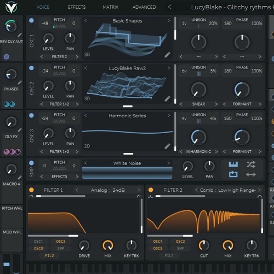Click Filter 1 blend slider
The image size is (274, 274).
click(61, 196)
